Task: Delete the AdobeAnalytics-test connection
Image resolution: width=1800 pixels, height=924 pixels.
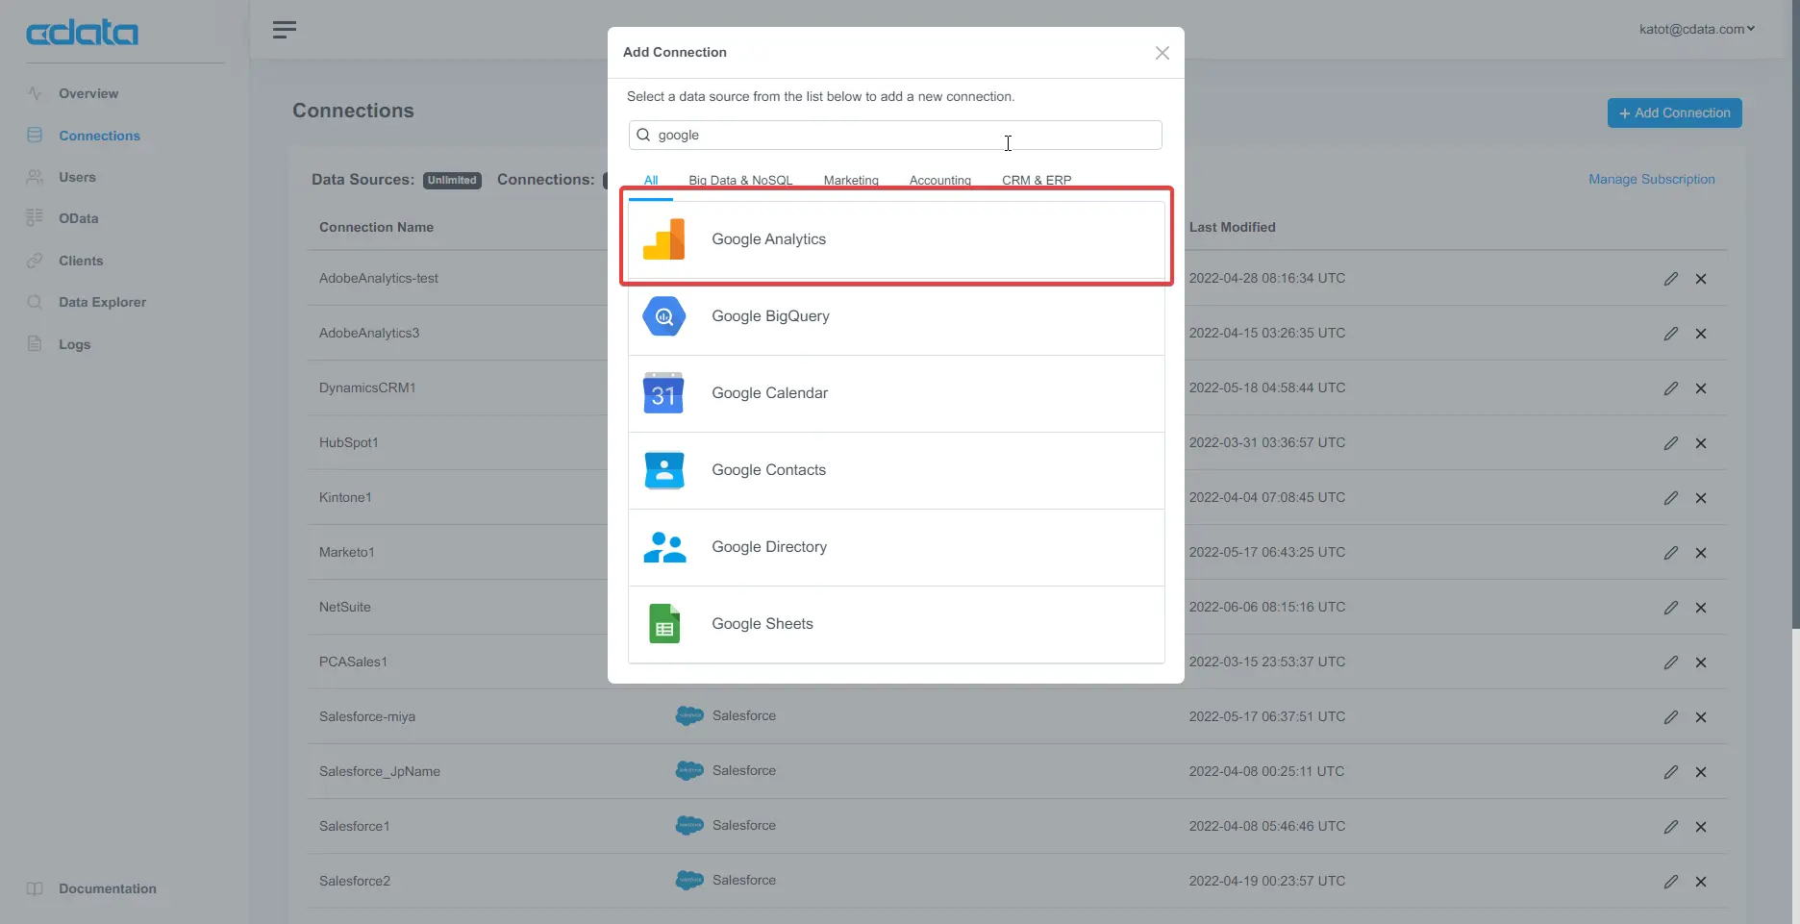Action: click(1701, 279)
